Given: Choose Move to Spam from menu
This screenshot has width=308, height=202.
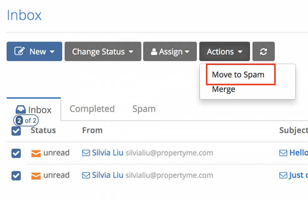Looking at the screenshot, I should [x=238, y=74].
